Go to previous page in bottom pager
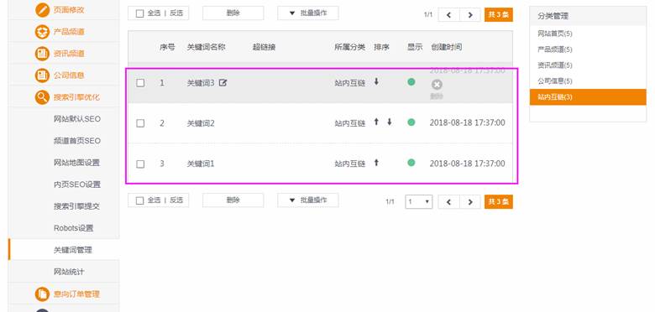 point(448,202)
